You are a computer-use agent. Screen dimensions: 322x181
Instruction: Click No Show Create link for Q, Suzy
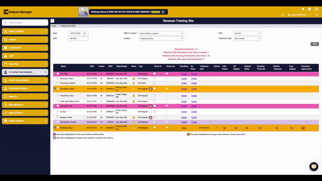pos(194,112)
